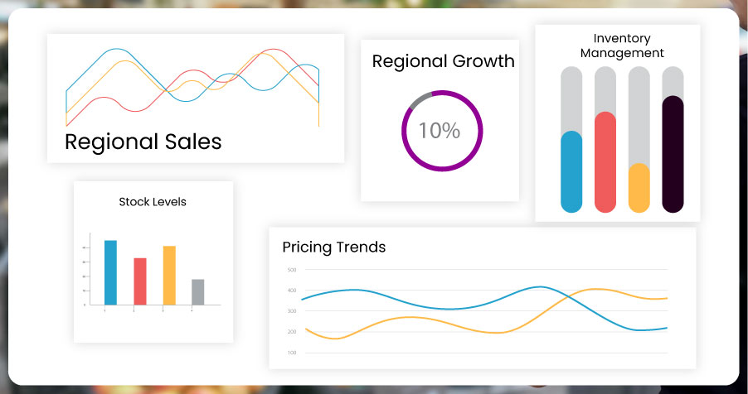Click the Regional Growth heading
The image size is (748, 394).
443,61
